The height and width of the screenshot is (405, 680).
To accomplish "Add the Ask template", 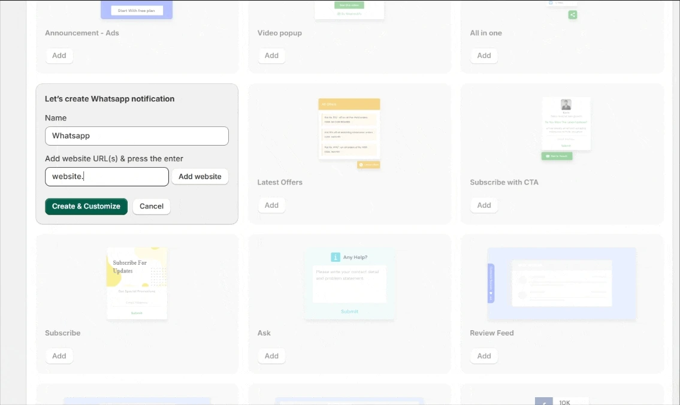I will pos(271,356).
